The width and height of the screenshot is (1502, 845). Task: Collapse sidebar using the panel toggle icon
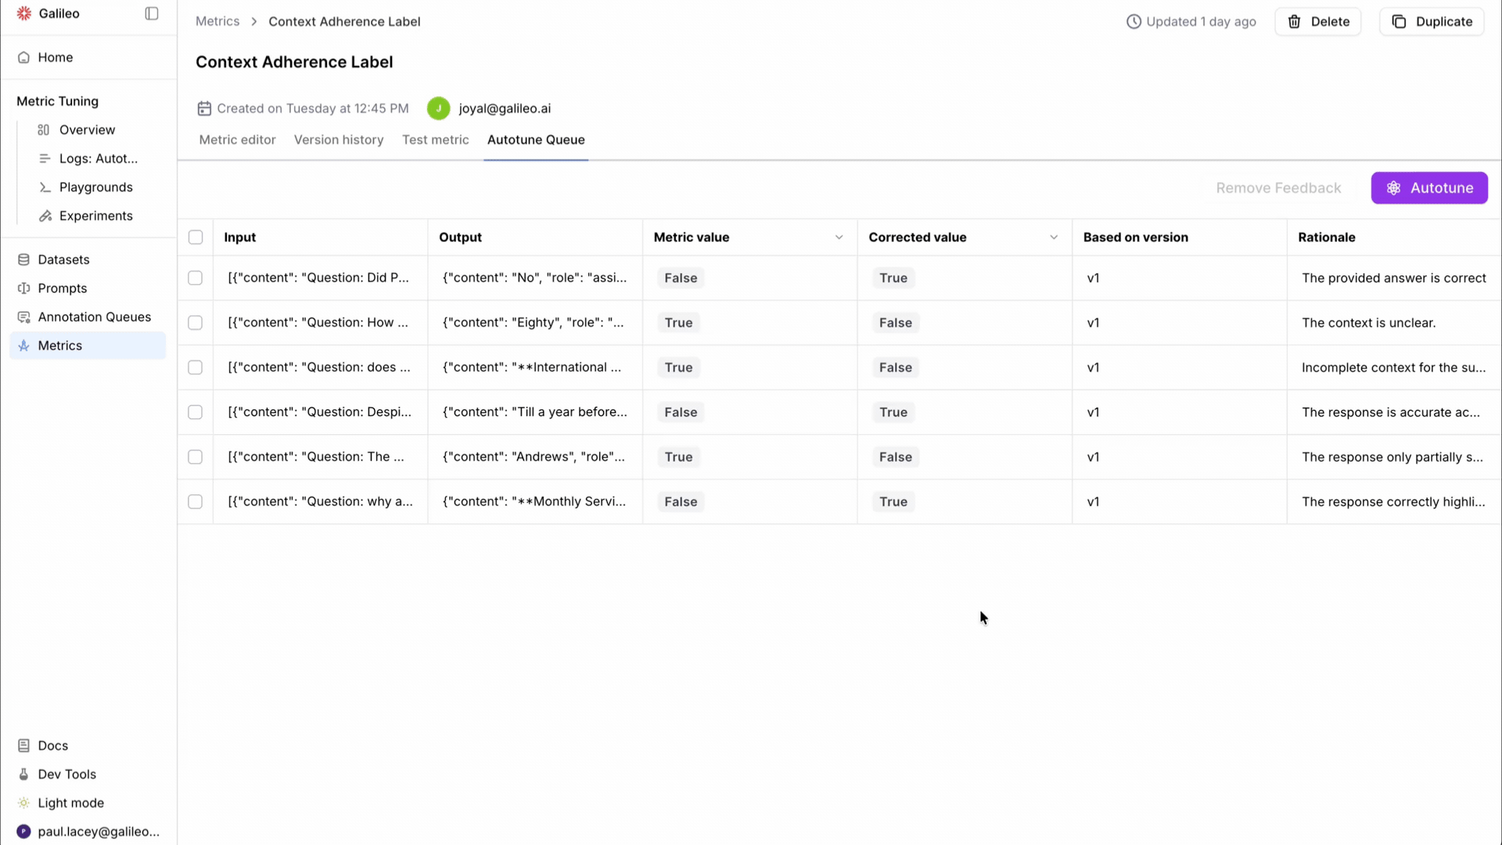pyautogui.click(x=152, y=13)
